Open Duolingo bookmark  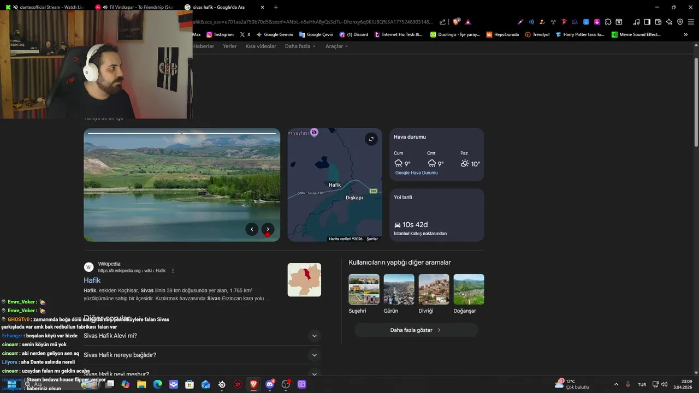pyautogui.click(x=455, y=34)
